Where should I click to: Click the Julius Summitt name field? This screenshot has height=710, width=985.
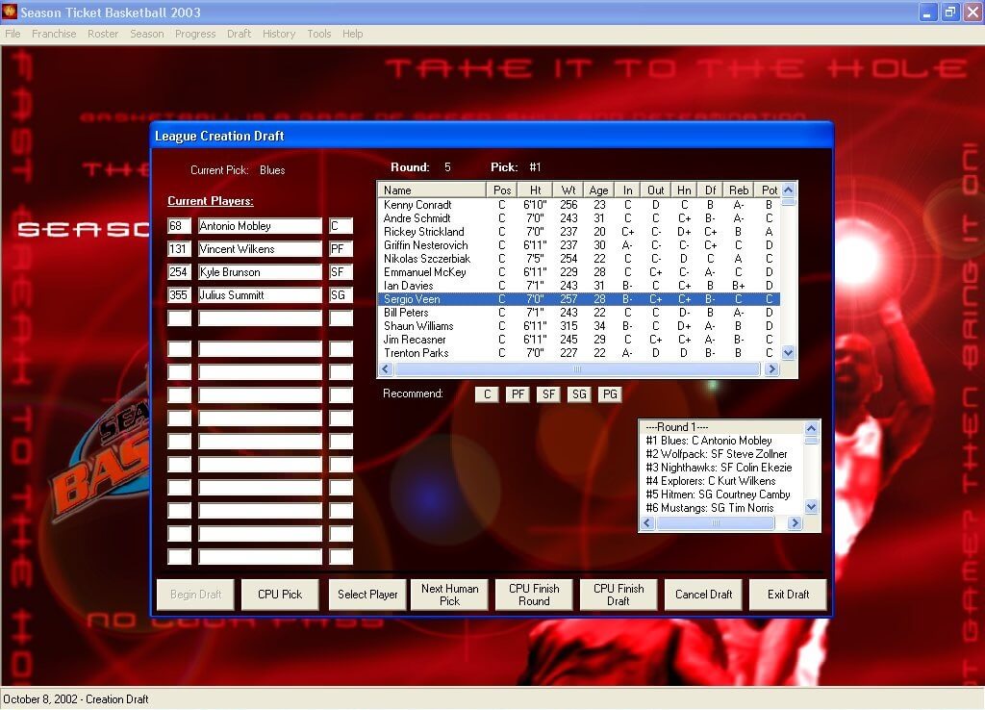click(260, 295)
